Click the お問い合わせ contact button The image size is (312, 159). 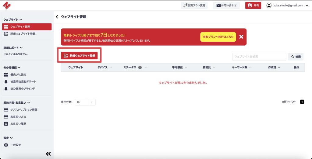pyautogui.click(x=226, y=5)
